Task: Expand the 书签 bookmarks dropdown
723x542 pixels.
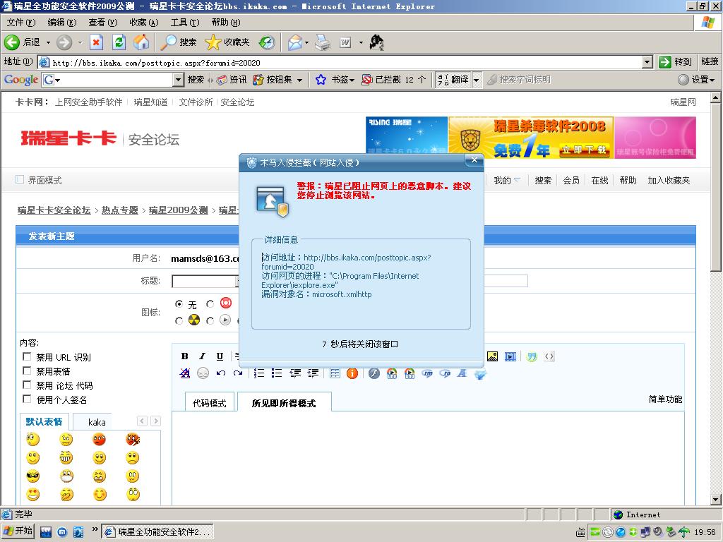Action: pyautogui.click(x=352, y=80)
